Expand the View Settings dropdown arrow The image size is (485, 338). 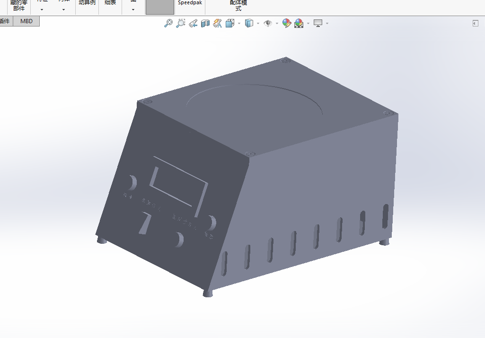pyautogui.click(x=327, y=24)
